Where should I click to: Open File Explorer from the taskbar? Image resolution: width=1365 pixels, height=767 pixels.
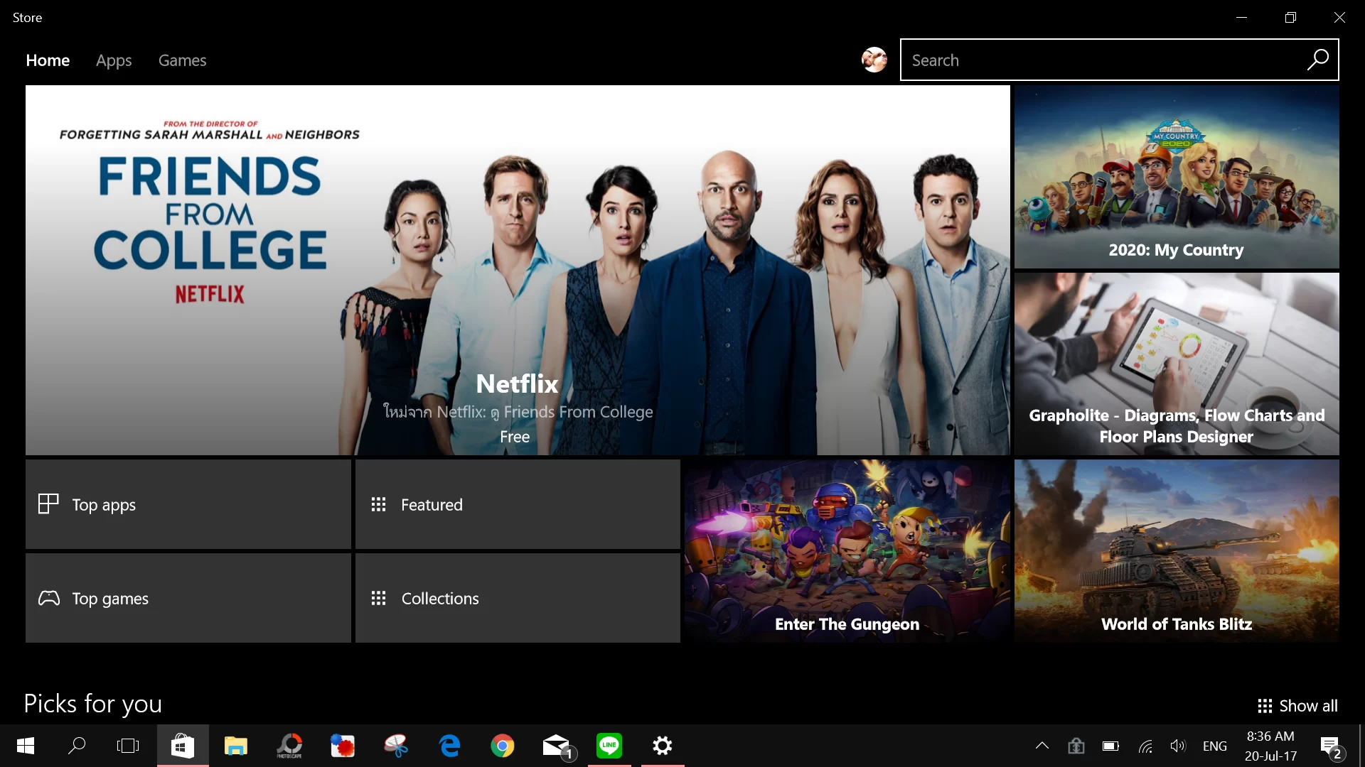(235, 746)
